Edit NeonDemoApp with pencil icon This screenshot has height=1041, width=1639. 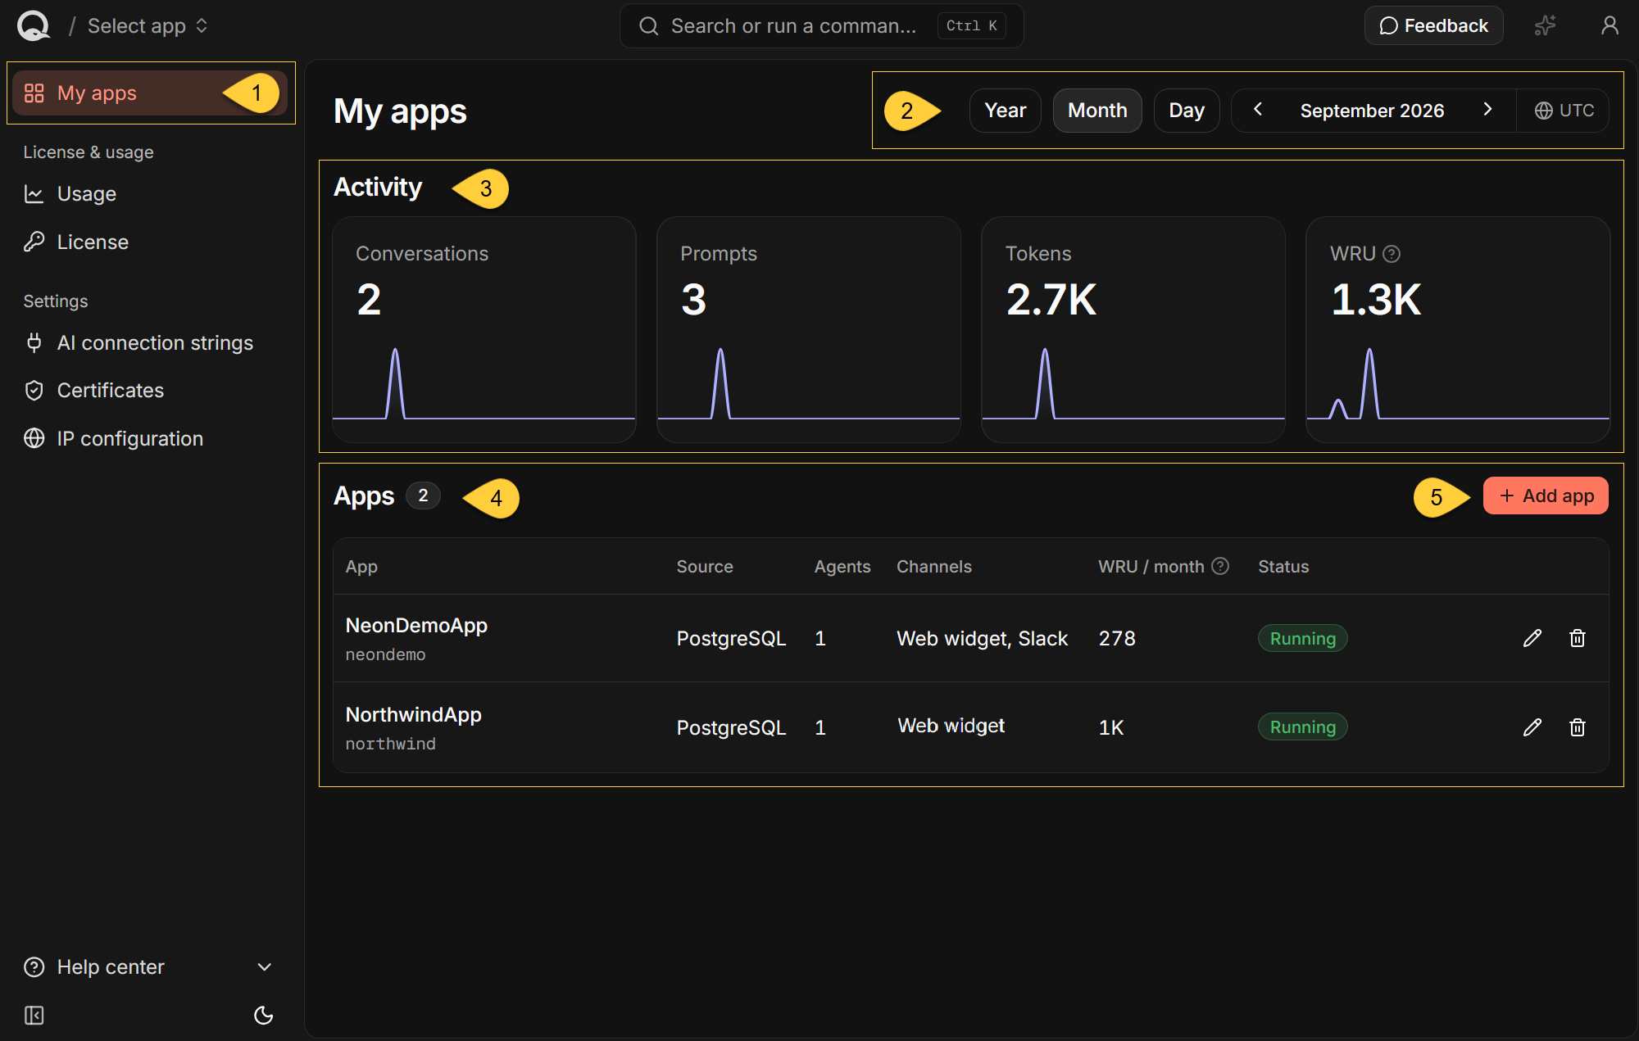coord(1532,638)
